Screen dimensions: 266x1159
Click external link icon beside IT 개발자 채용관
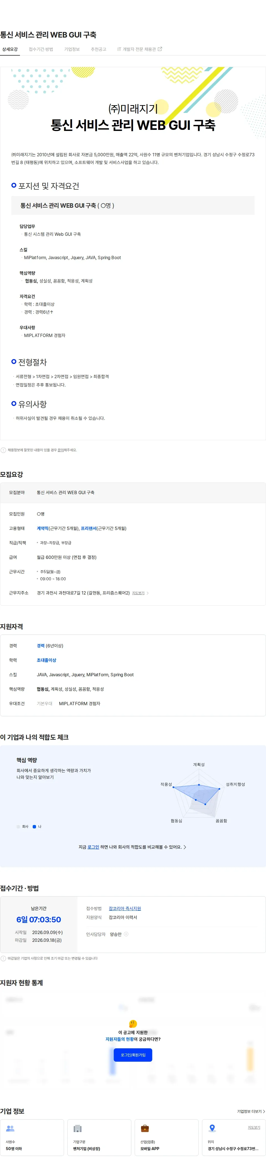click(x=160, y=49)
